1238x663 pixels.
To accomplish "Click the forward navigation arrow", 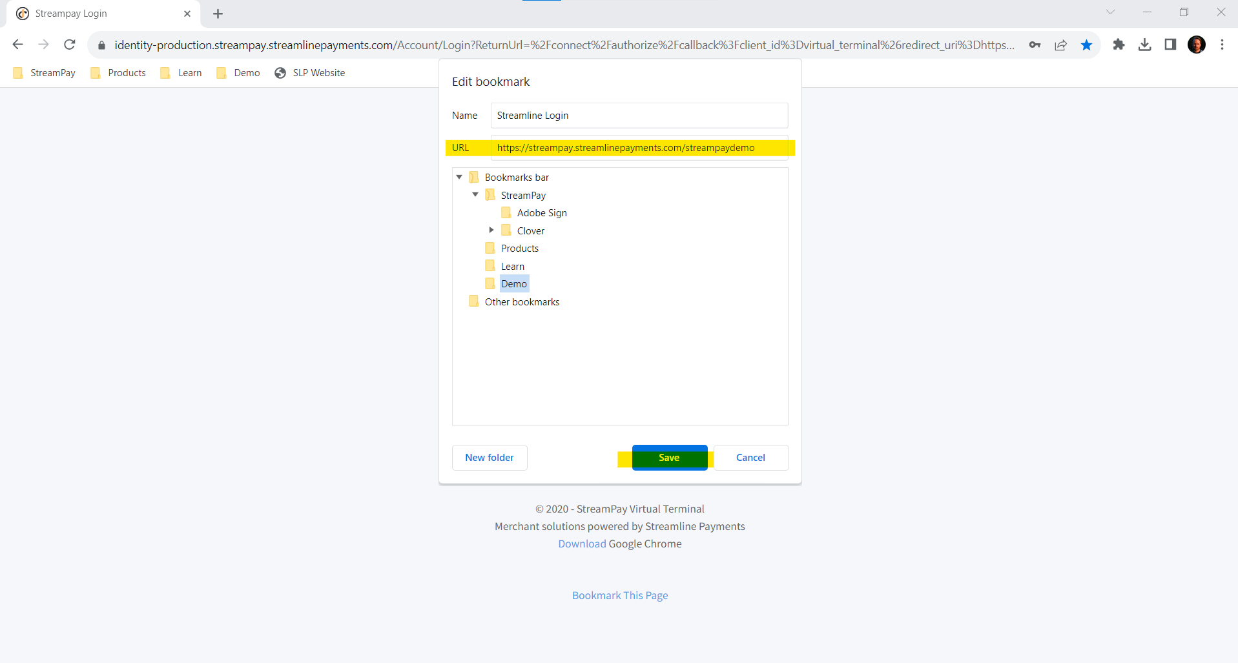I will pyautogui.click(x=43, y=45).
